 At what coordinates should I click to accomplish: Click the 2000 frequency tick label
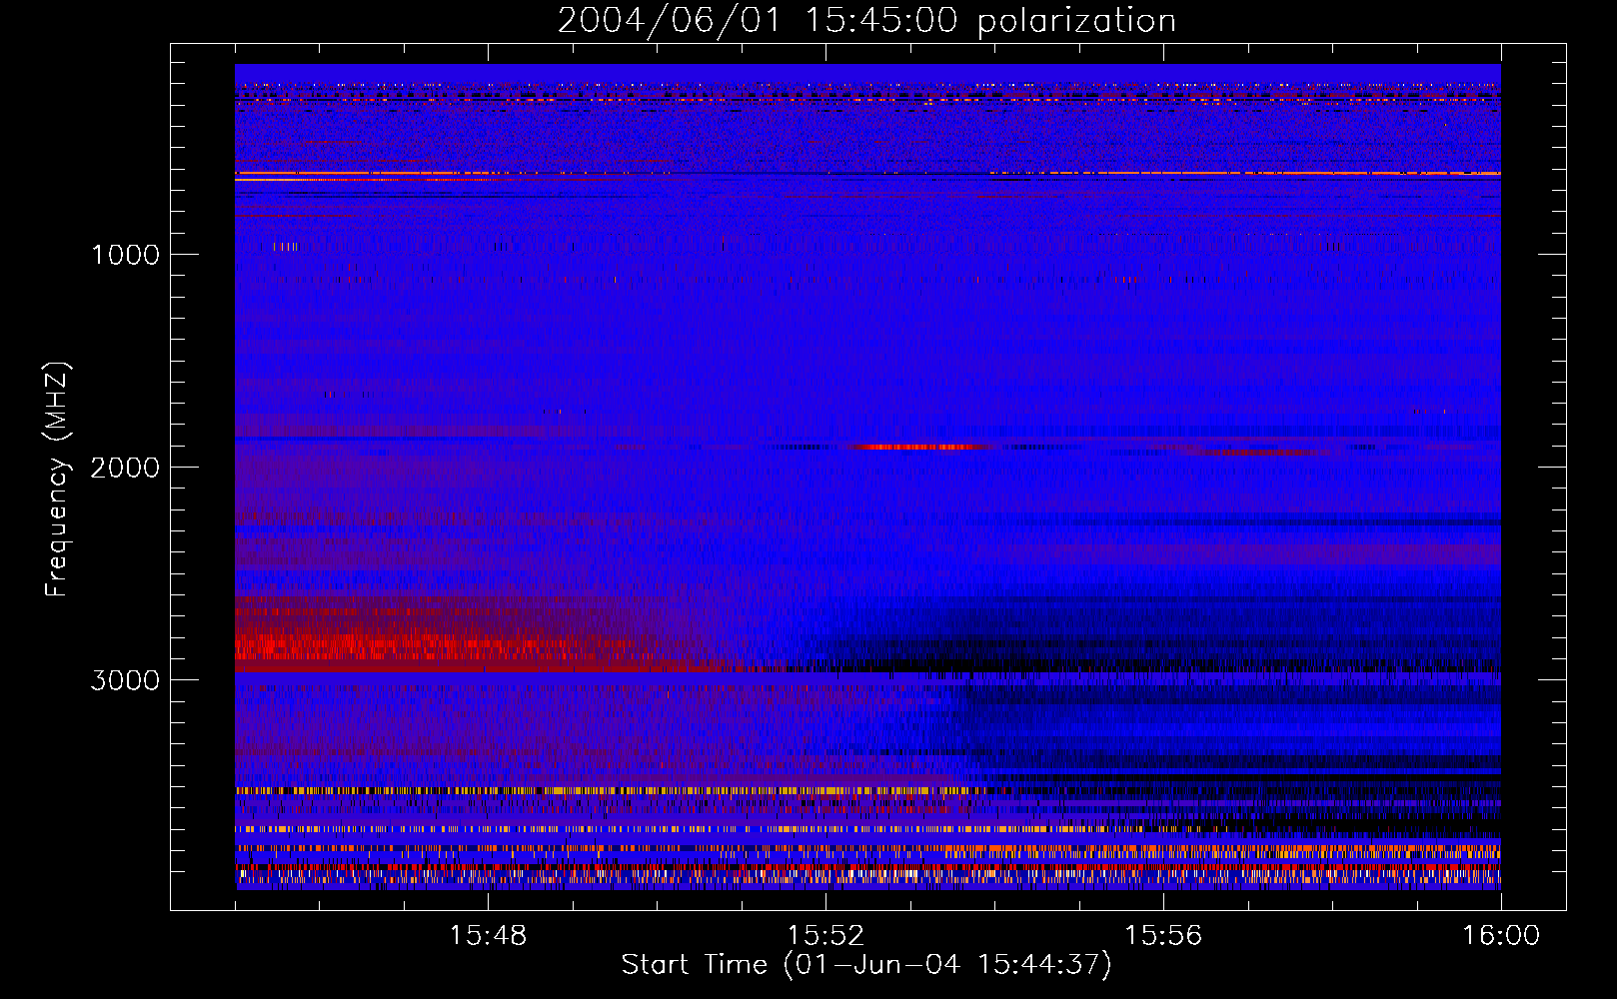(125, 468)
